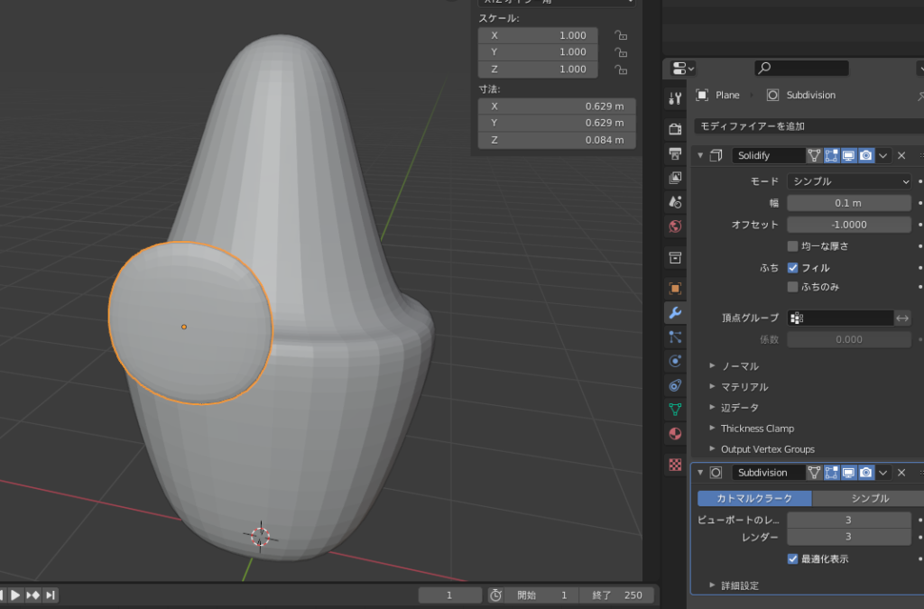
Task: Open the Object Data mesh tab
Action: 675,410
